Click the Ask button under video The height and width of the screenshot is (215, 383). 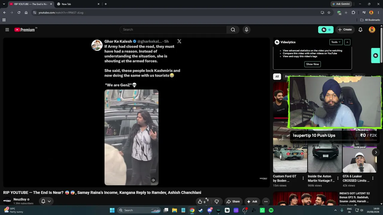tap(252, 202)
